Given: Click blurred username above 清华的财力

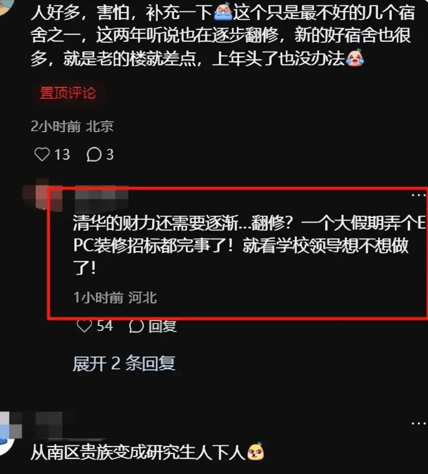Looking at the screenshot, I should pyautogui.click(x=102, y=198).
